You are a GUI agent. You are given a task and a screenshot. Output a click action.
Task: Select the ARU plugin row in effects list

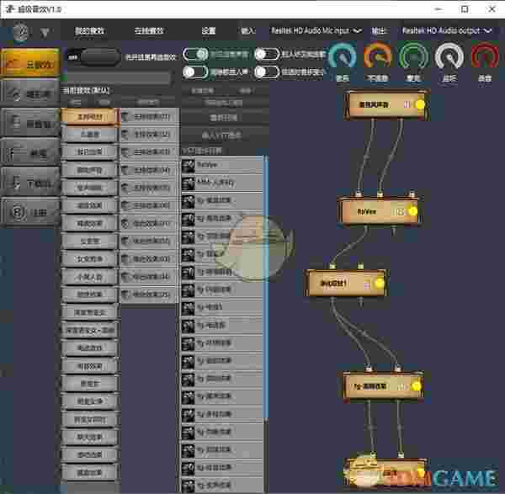[x=222, y=183]
